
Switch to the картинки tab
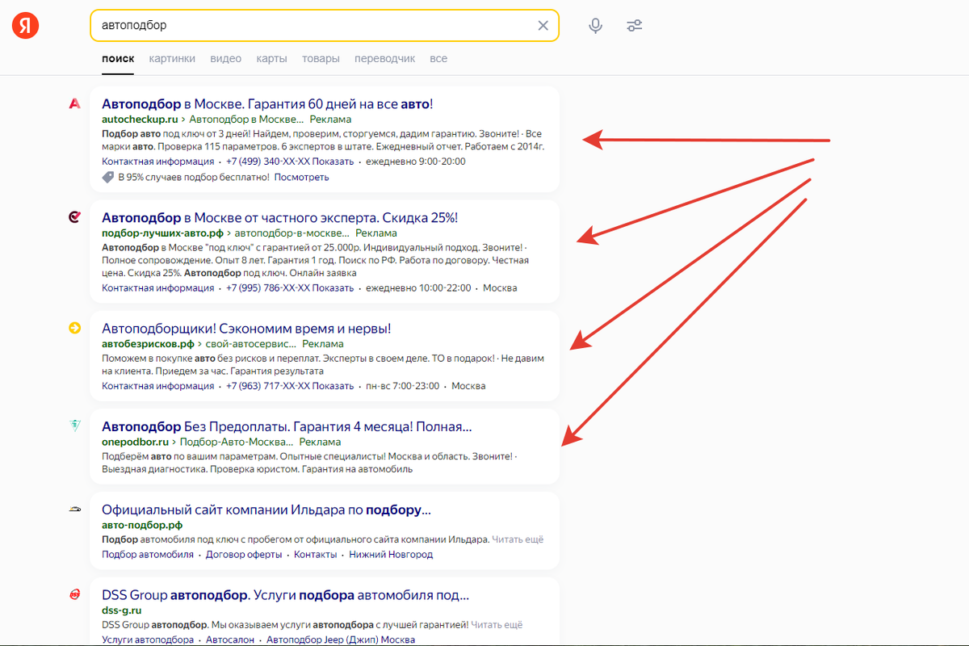pyautogui.click(x=172, y=58)
